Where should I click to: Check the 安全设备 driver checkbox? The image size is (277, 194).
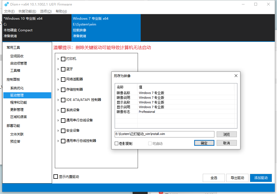[63, 131]
